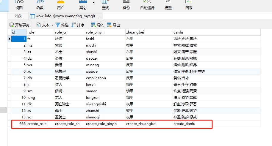Select the cell '恢复|增强|元素'
Screen dimensions: 272x146
coord(217,91)
